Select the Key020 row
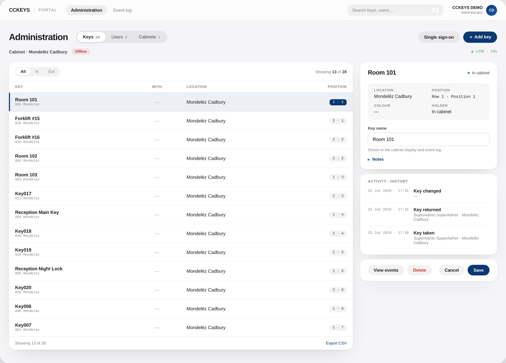Viewport: 506px width, 363px height. [x=181, y=290]
